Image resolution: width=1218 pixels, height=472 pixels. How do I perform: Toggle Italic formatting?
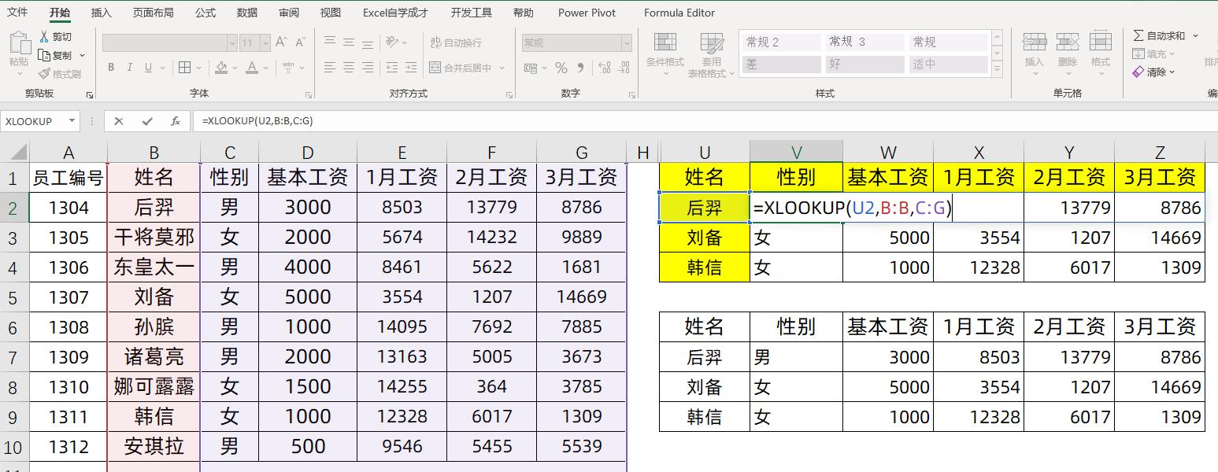tap(129, 68)
